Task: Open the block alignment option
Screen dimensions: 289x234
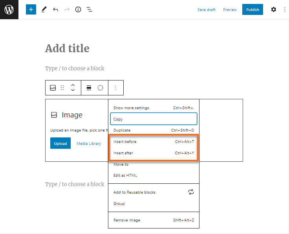Action: tap(89, 88)
